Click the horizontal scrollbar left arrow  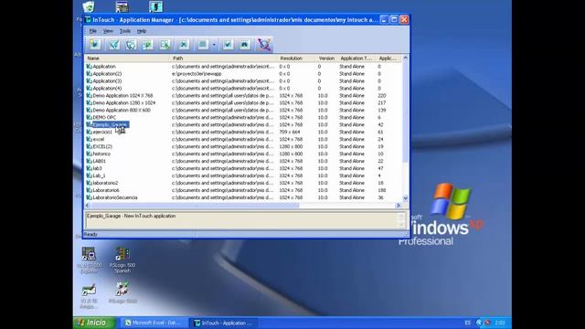coord(88,205)
